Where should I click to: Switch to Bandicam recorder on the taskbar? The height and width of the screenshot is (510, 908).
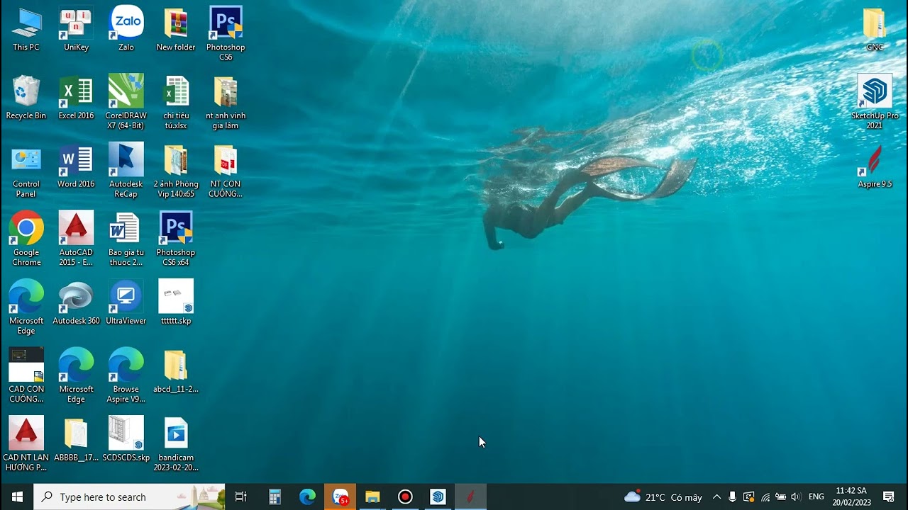[x=405, y=497]
